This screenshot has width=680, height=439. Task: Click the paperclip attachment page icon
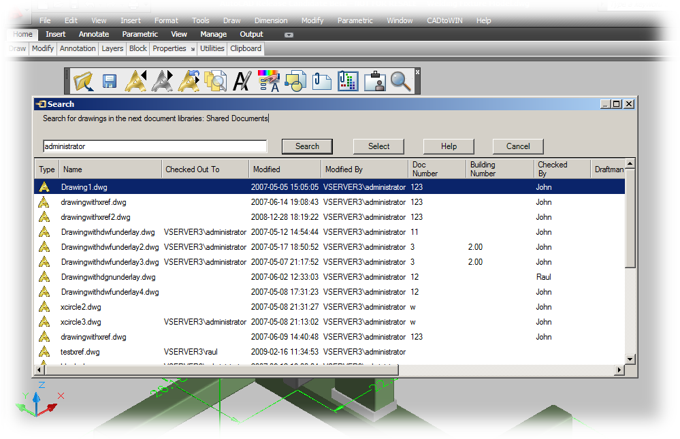[x=322, y=81]
